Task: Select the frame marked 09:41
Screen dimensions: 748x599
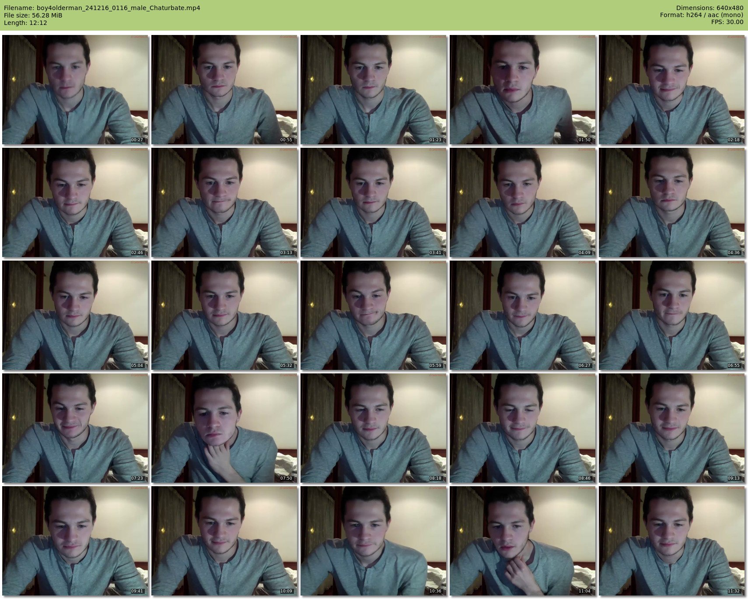Action: (x=75, y=541)
